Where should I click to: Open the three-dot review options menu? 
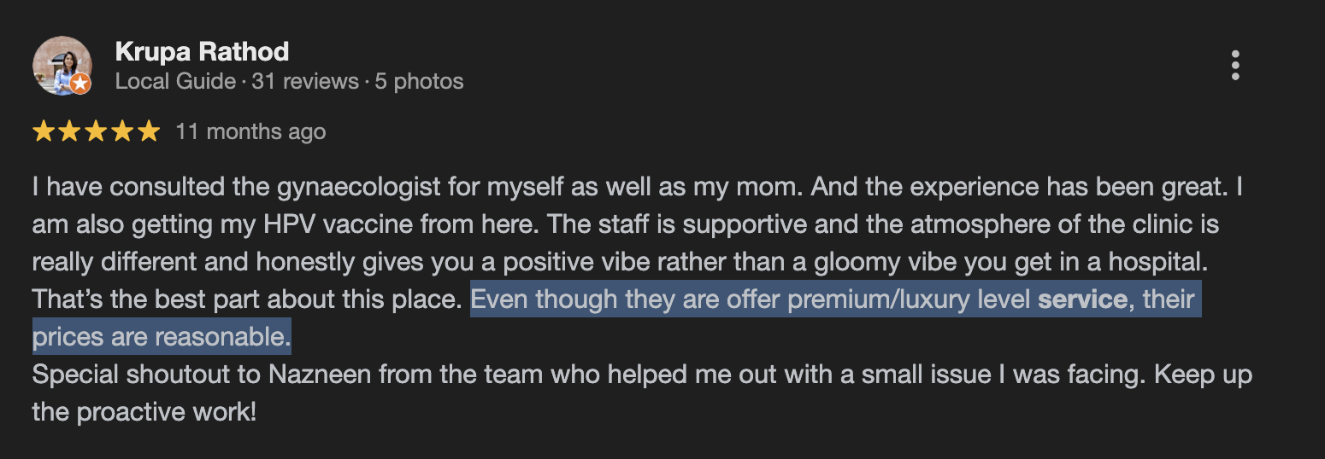[1235, 65]
